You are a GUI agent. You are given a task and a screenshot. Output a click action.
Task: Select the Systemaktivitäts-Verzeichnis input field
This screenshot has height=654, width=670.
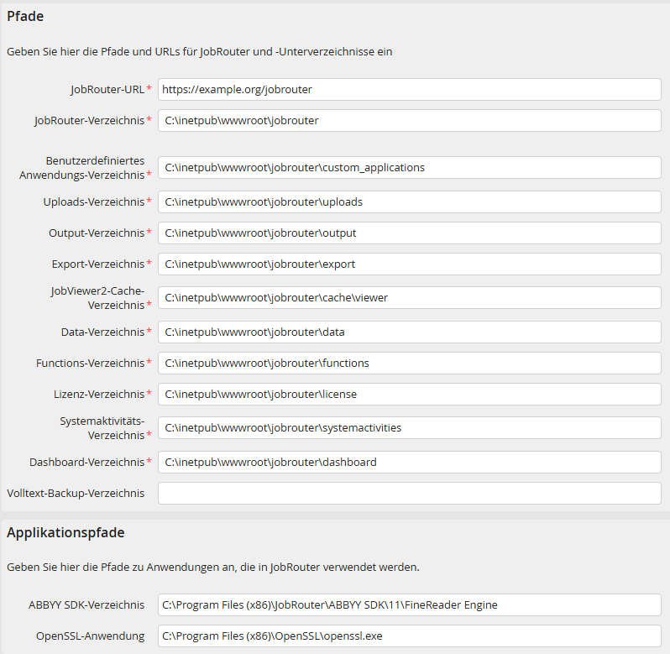click(409, 427)
